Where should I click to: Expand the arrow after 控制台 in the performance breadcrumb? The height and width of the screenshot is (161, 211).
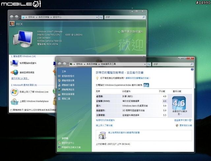[x=84, y=64]
